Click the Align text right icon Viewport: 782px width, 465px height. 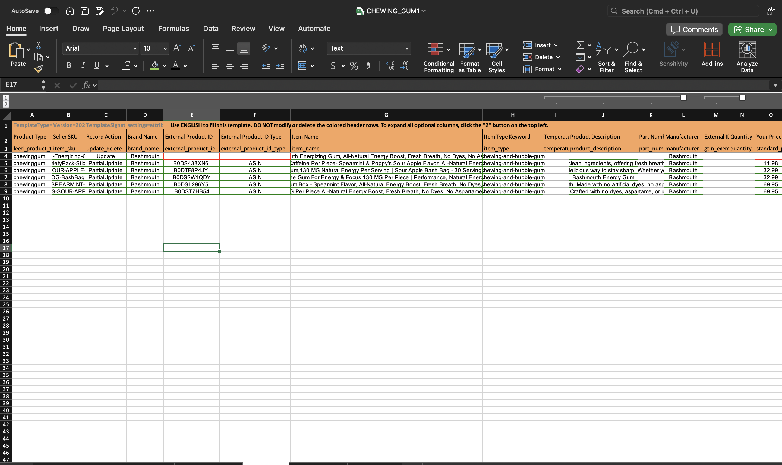tap(244, 65)
